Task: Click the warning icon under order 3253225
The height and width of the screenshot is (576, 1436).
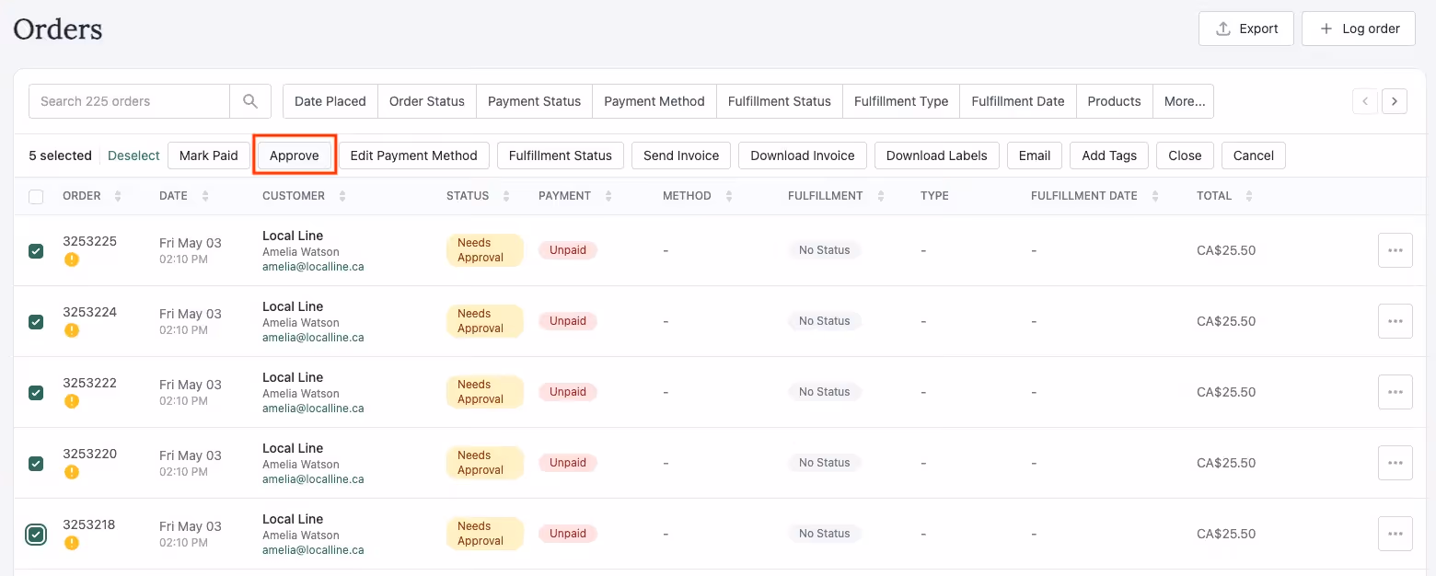Action: 72,259
